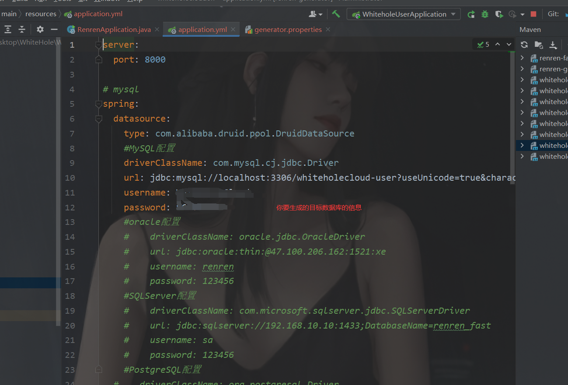Collapse the datasource block at line 6
The width and height of the screenshot is (568, 385).
pos(99,119)
